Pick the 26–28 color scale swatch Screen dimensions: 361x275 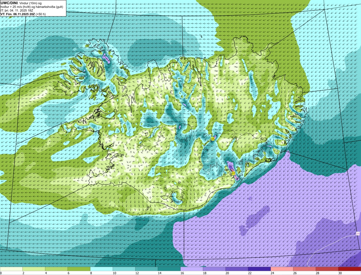305,269
